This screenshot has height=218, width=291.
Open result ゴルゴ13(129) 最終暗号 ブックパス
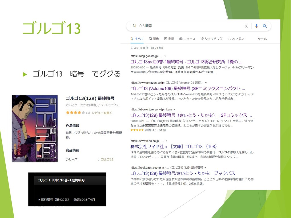(183, 173)
